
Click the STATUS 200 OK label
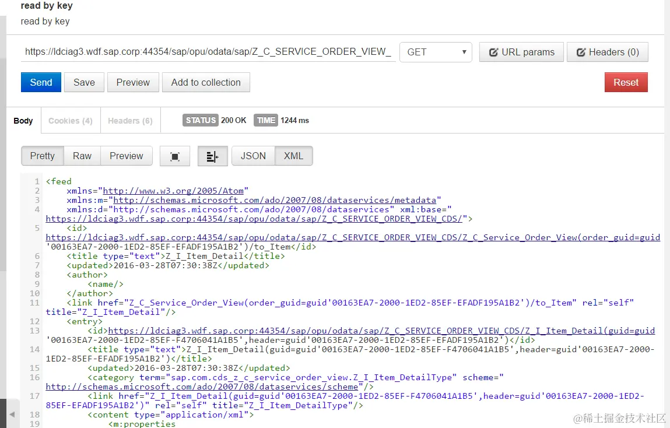click(x=215, y=121)
